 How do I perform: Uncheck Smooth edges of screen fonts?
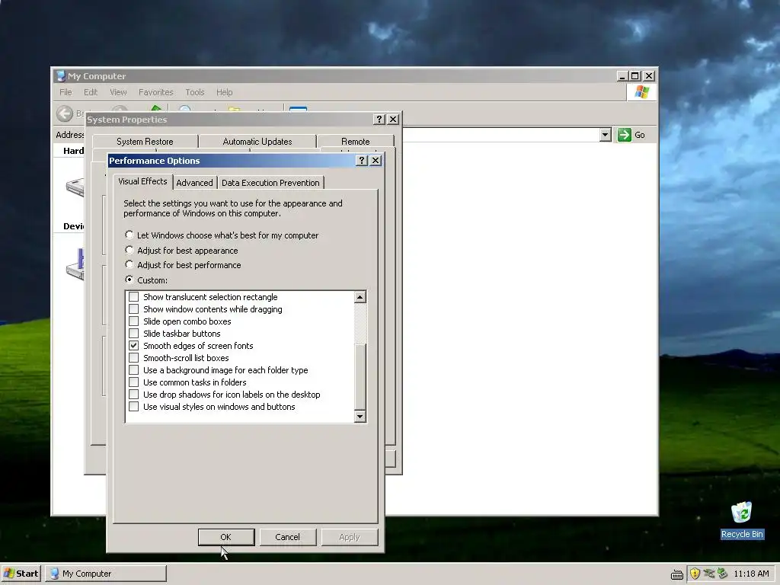(x=134, y=346)
